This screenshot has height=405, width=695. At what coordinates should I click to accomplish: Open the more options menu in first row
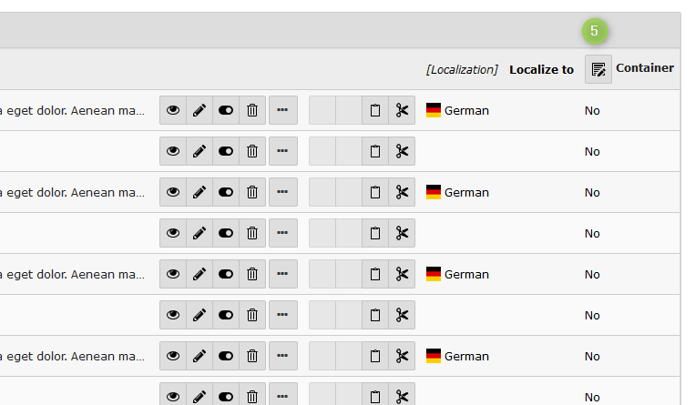pyautogui.click(x=282, y=110)
